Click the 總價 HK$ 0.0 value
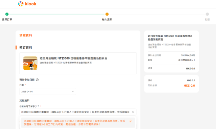 pos(190,68)
